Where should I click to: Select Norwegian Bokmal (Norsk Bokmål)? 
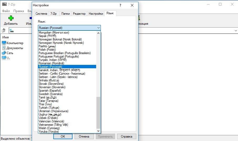click(67, 39)
